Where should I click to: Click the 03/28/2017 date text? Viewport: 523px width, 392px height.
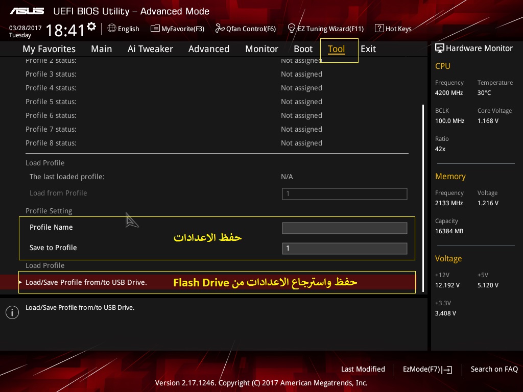[x=26, y=28]
